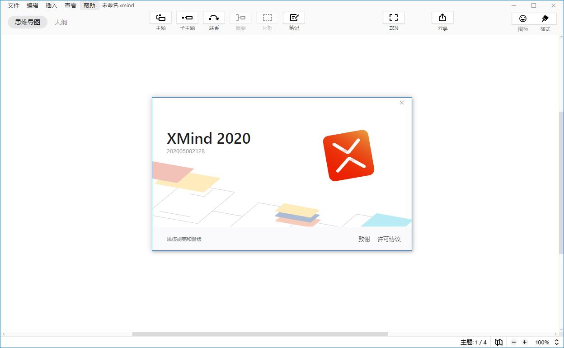Open the 插入 menu

pos(51,5)
